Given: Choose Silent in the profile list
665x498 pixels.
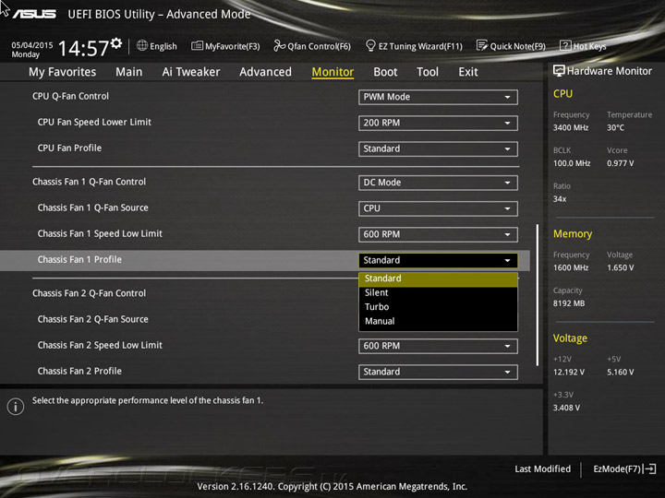Looking at the screenshot, I should coord(438,292).
